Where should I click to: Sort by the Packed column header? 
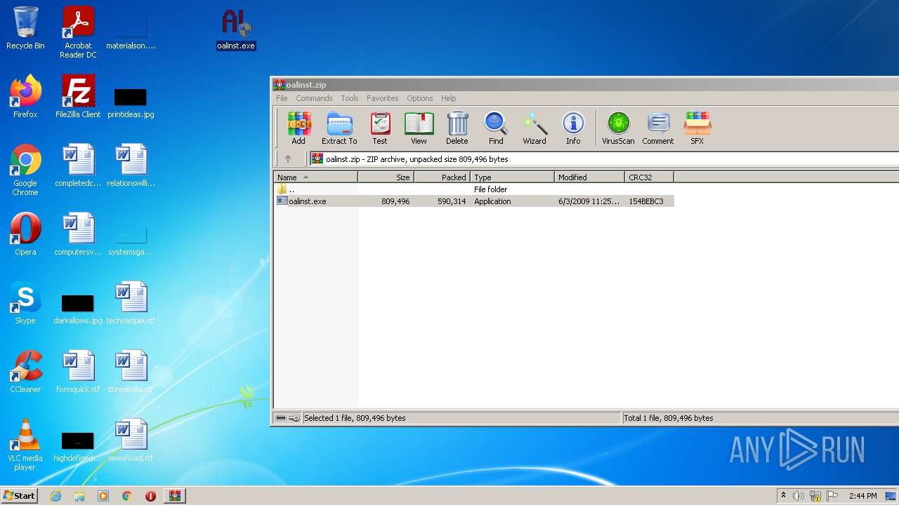[442, 177]
